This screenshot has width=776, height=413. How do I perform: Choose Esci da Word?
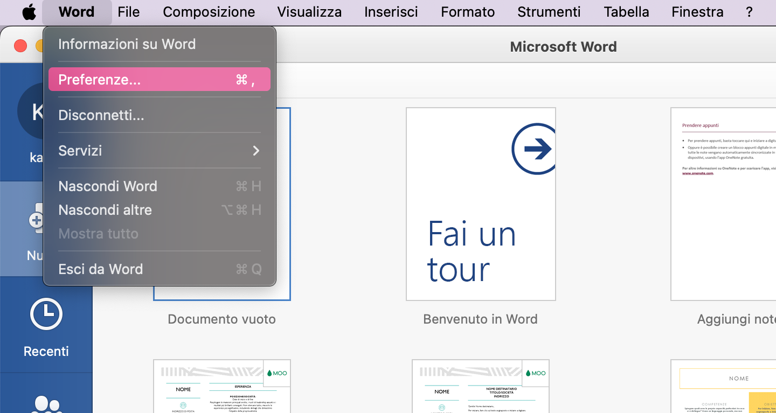160,269
